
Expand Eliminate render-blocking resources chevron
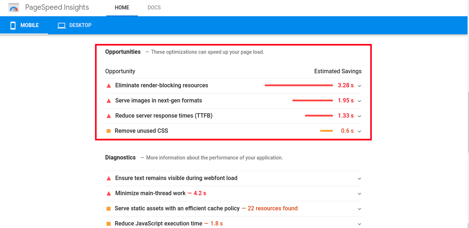coord(359,86)
